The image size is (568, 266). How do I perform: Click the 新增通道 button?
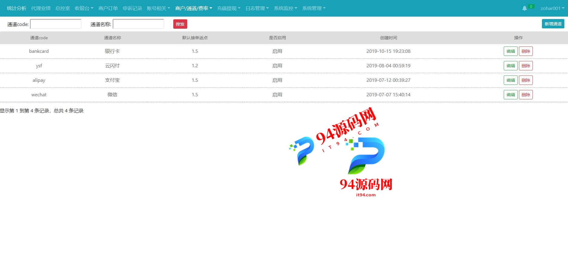(553, 24)
